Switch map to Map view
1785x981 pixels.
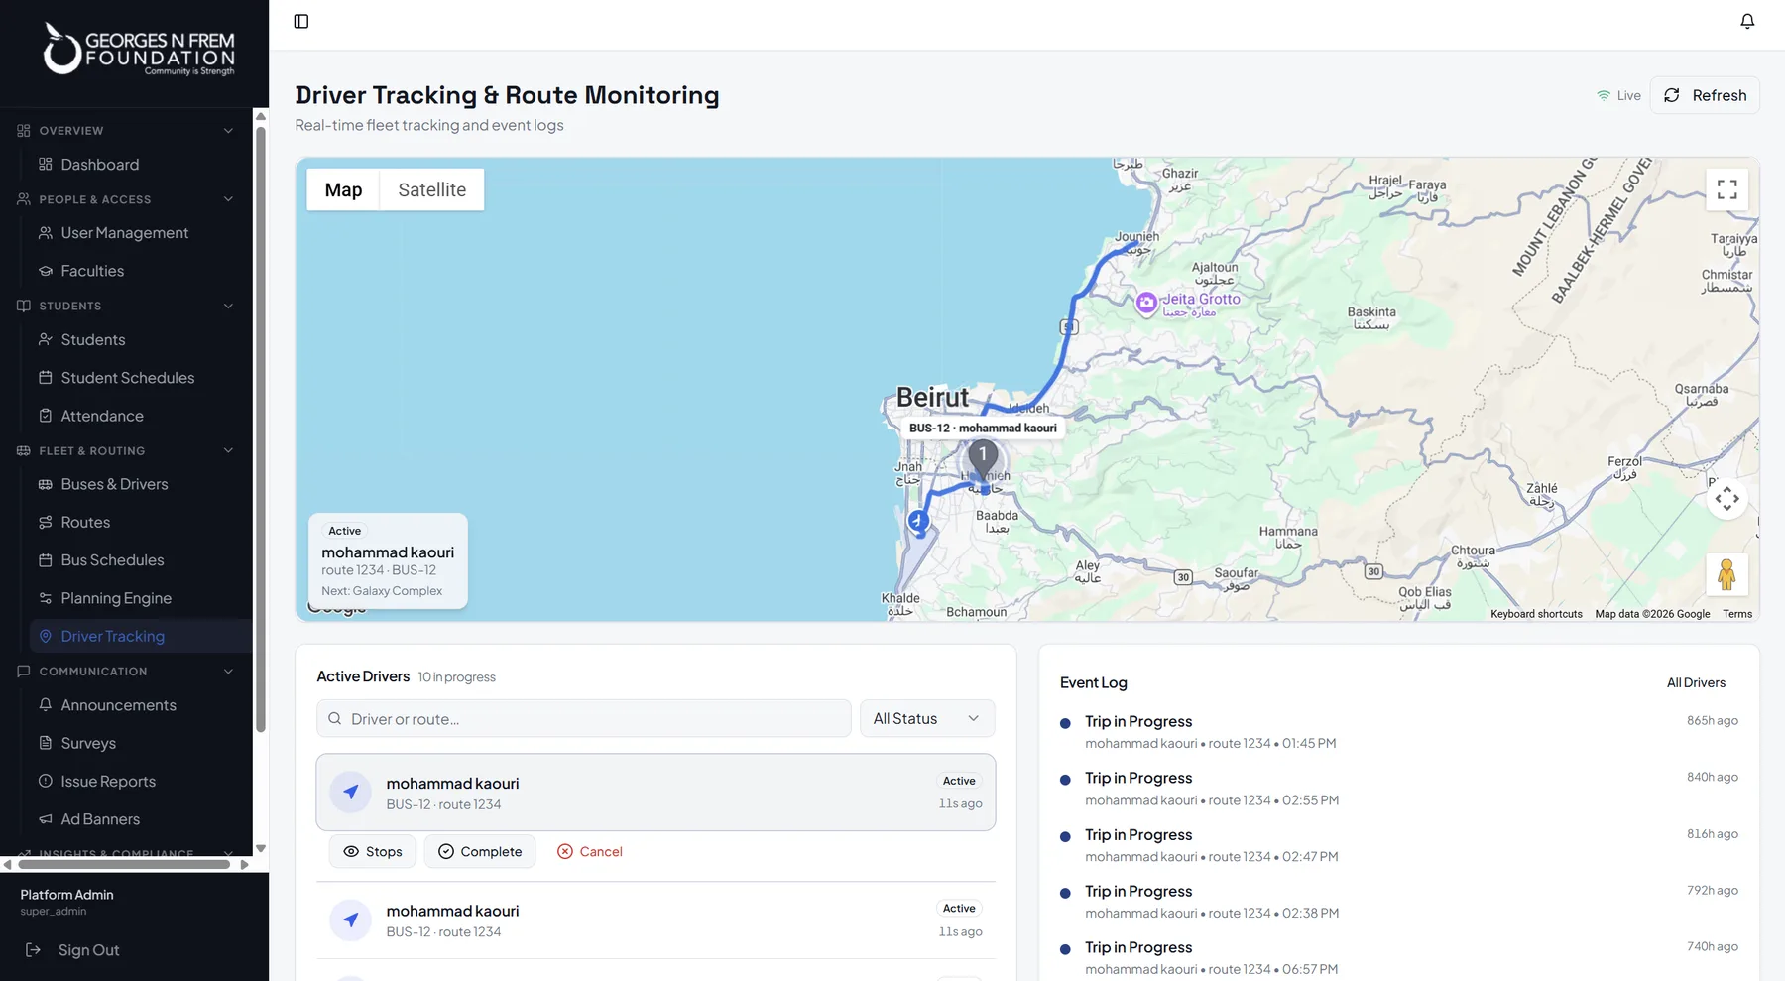[343, 190]
